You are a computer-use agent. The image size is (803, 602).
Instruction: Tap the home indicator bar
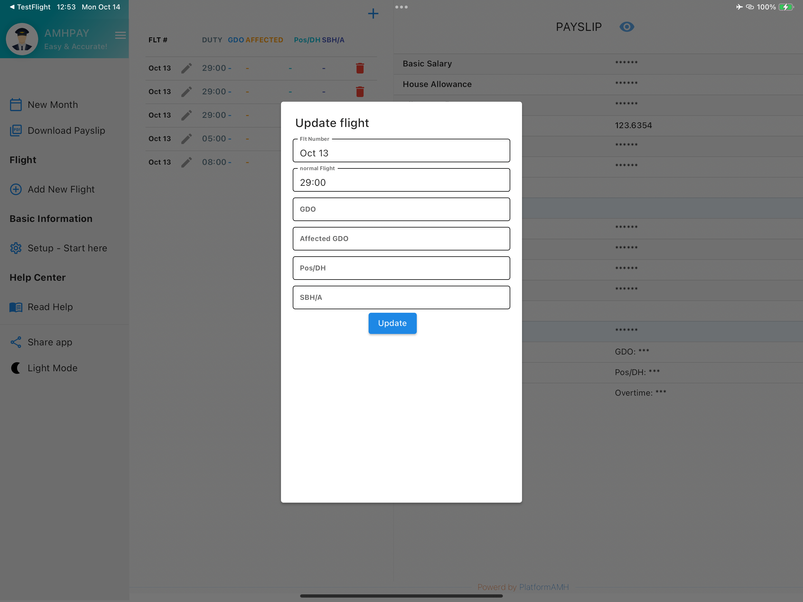click(x=401, y=596)
